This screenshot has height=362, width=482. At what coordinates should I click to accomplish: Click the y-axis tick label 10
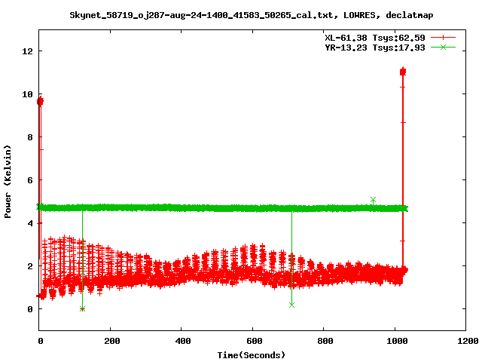[x=27, y=94]
